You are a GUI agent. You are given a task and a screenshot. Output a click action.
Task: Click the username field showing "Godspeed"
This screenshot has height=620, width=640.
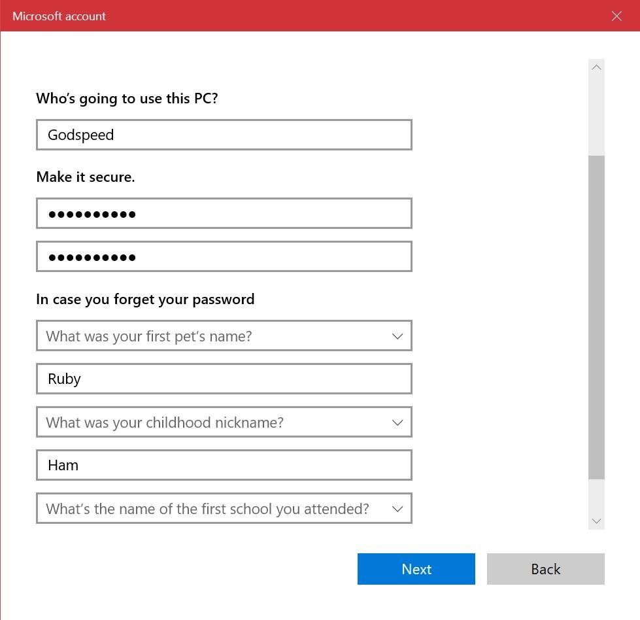click(x=224, y=135)
